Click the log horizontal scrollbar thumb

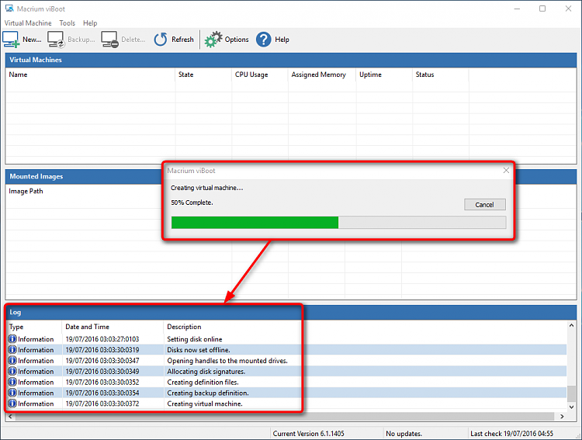(x=284, y=417)
